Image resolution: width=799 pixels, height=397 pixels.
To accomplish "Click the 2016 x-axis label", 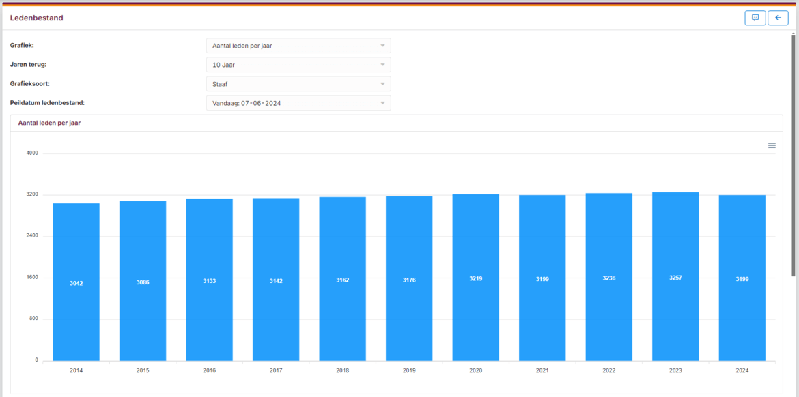I will pos(210,371).
